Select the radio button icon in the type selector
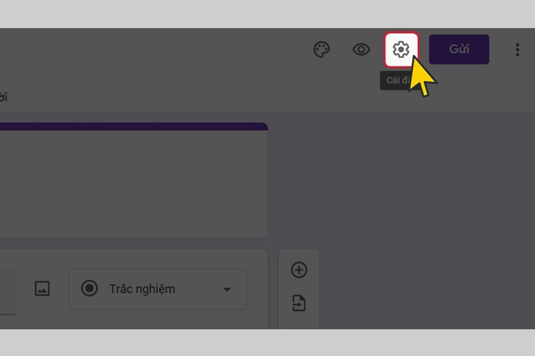The width and height of the screenshot is (535, 356). pos(89,288)
